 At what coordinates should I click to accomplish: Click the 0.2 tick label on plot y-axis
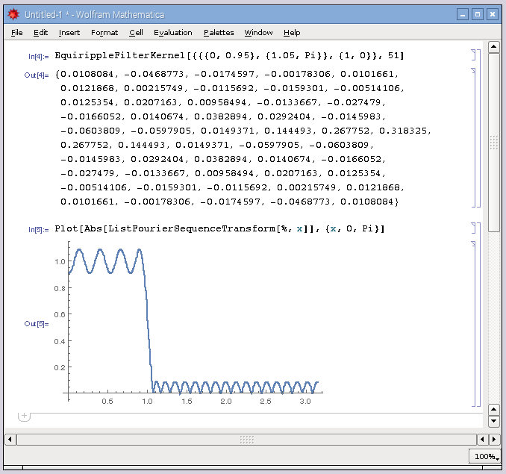click(60, 367)
